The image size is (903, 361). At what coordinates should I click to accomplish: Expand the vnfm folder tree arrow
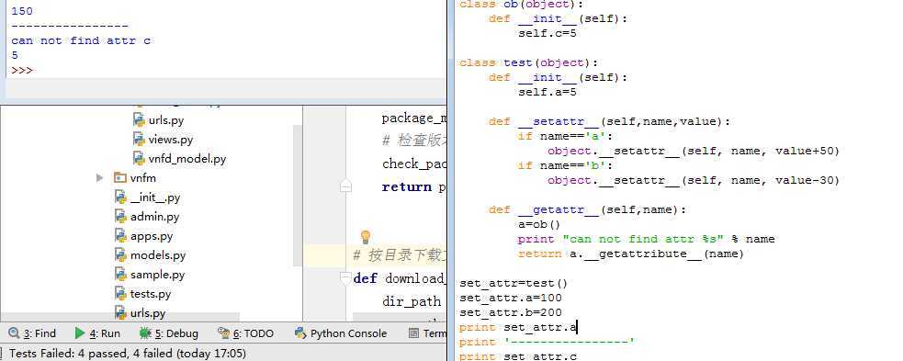pos(99,178)
